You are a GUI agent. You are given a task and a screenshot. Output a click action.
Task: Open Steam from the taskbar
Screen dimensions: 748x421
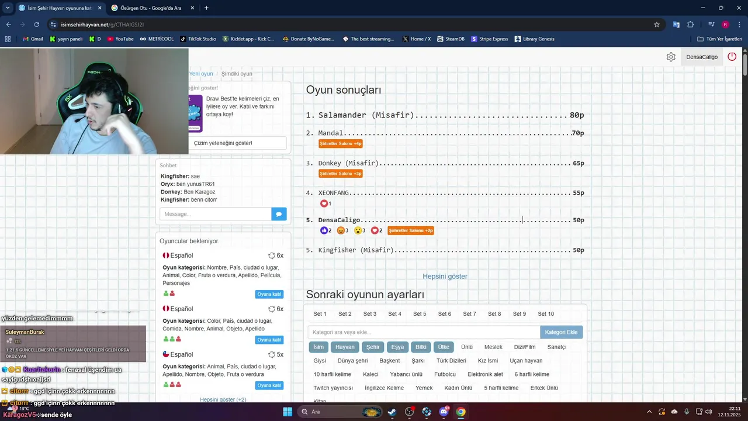pos(392,412)
